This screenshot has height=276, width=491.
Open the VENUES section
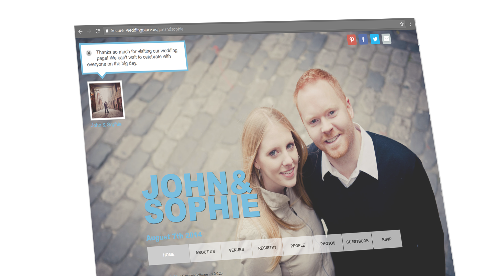click(236, 250)
